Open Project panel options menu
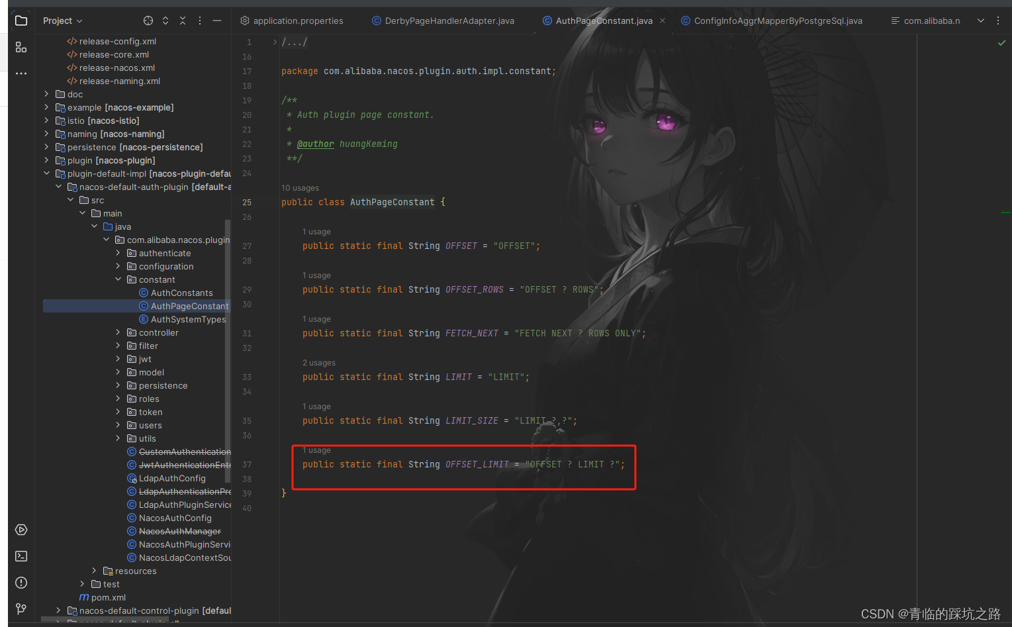This screenshot has height=627, width=1012. [x=200, y=21]
